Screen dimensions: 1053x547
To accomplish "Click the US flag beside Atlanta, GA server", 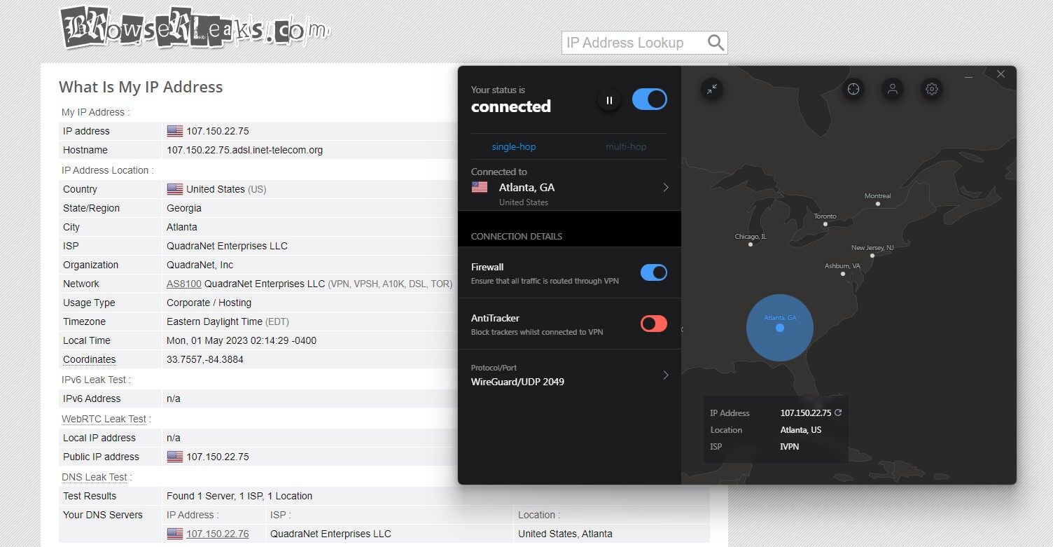I will coord(480,187).
